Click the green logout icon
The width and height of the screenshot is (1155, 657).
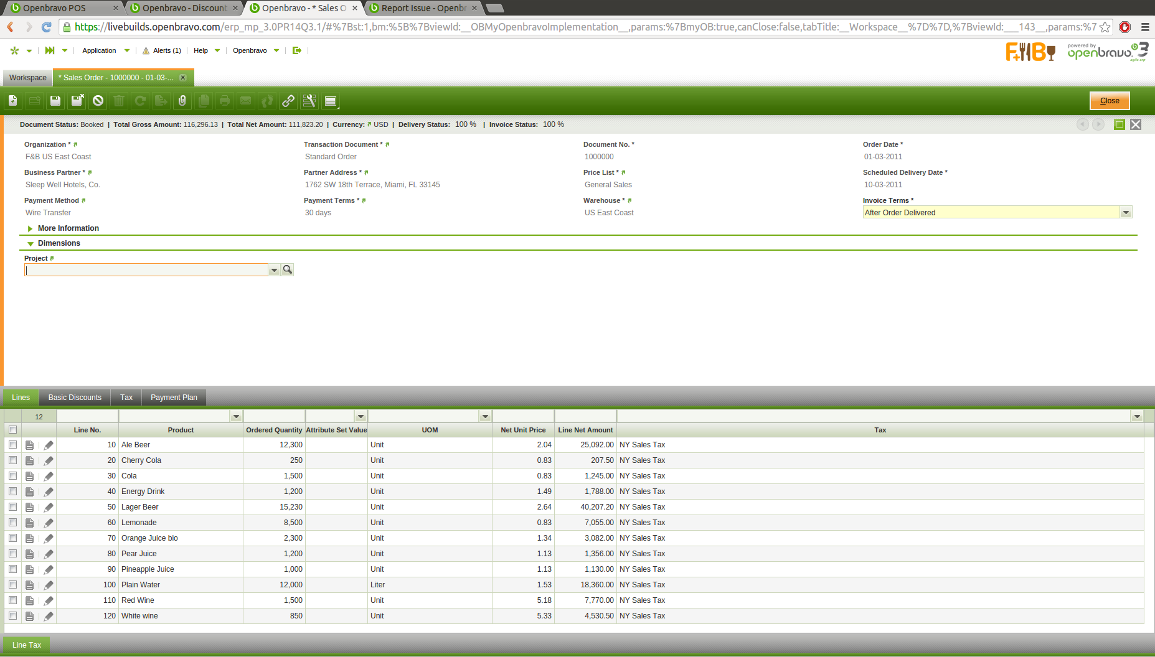coord(297,50)
